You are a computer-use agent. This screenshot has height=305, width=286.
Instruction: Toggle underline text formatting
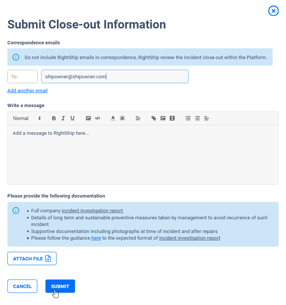tap(73, 118)
